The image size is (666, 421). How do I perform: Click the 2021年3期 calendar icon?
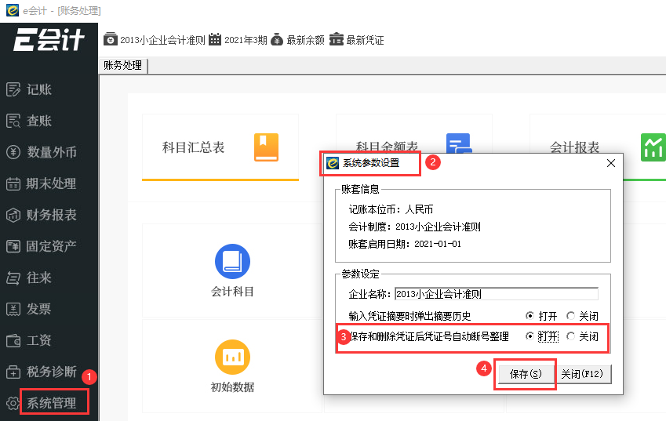click(x=215, y=39)
